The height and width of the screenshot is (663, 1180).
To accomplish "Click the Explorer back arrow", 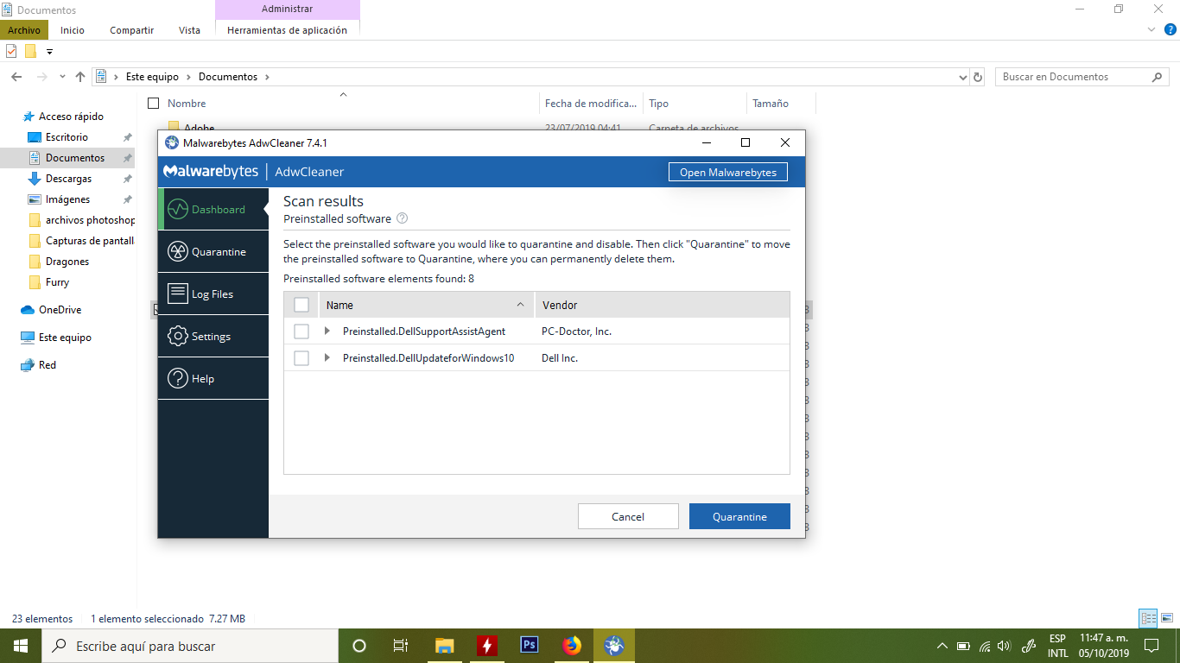I will coord(16,77).
